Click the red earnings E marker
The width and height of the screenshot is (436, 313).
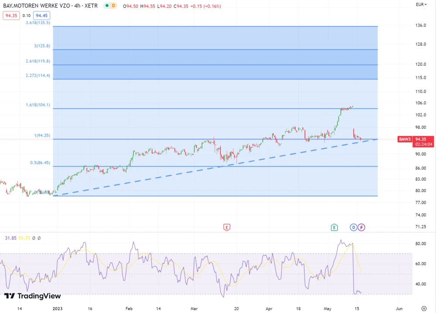226,227
